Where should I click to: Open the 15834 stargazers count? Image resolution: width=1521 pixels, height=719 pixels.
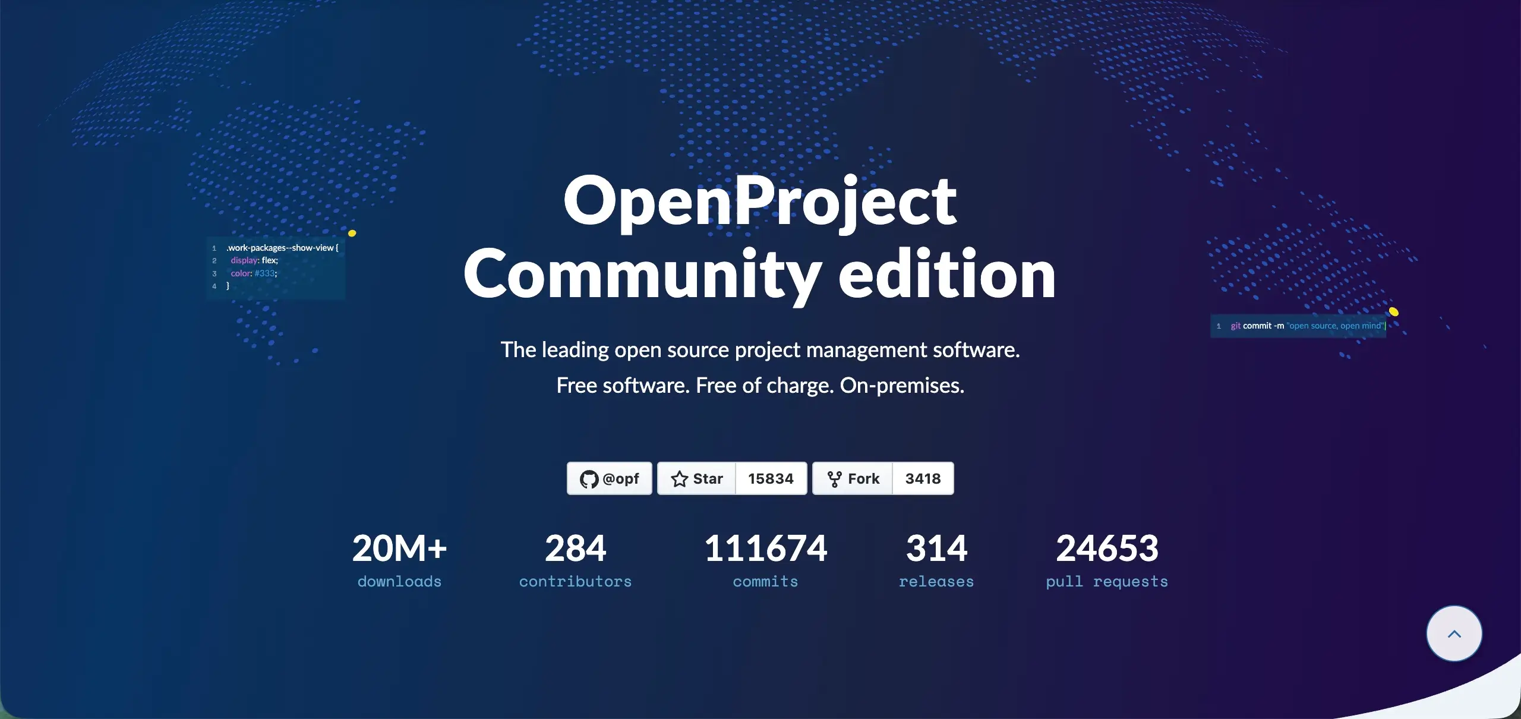(771, 478)
